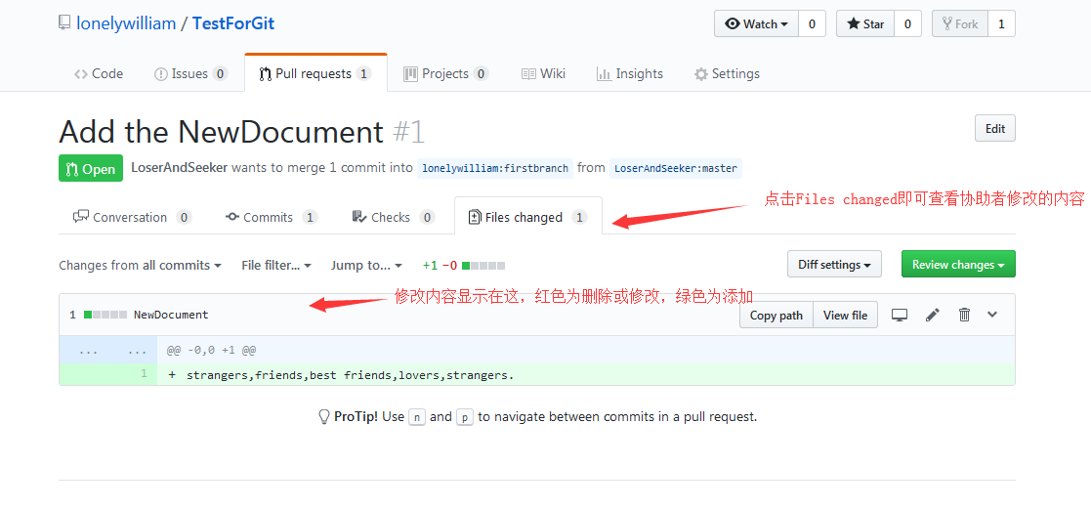This screenshot has height=509, width=1091.
Task: Open the Commits tab
Action: tap(272, 217)
